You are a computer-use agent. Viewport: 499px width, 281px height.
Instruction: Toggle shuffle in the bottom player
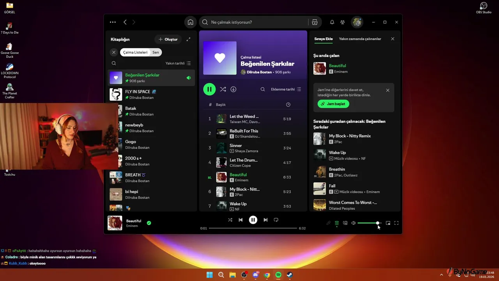(230, 220)
